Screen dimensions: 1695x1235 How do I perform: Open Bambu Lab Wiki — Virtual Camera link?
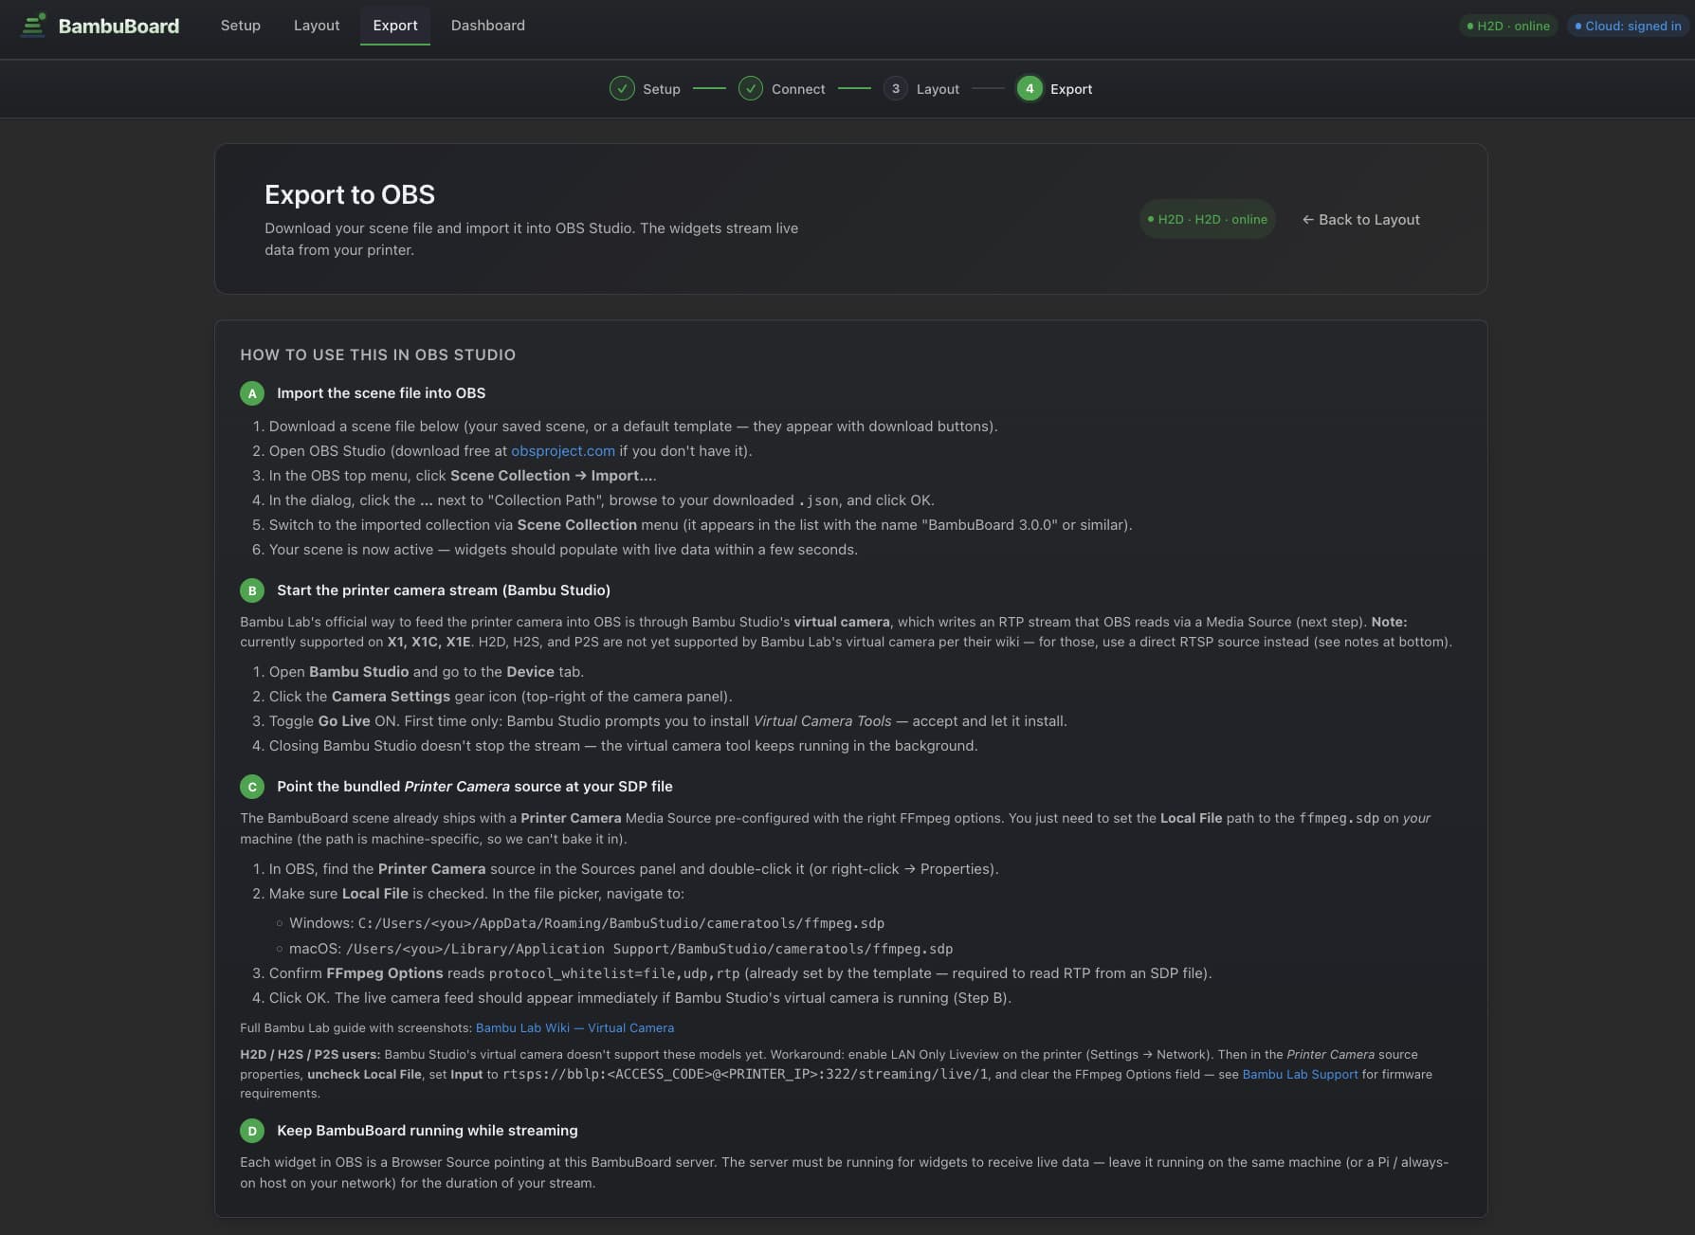click(574, 1028)
